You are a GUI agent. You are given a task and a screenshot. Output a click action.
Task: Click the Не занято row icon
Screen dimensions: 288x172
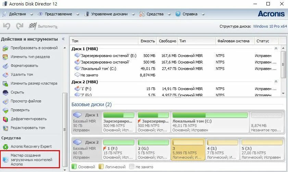tap(77, 75)
